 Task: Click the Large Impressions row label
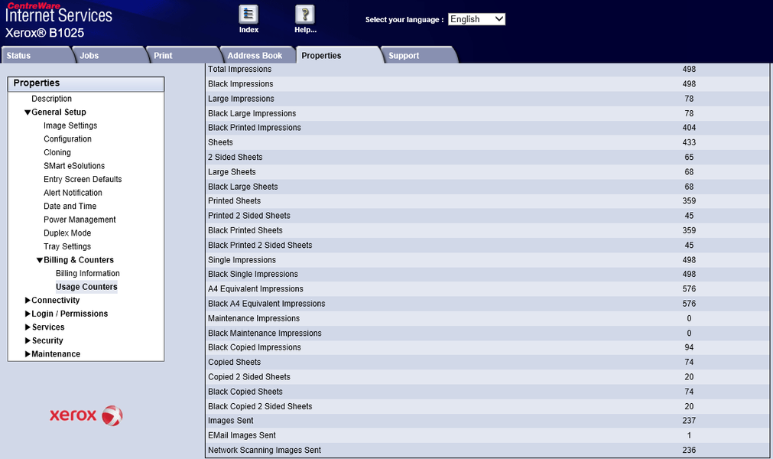[241, 99]
